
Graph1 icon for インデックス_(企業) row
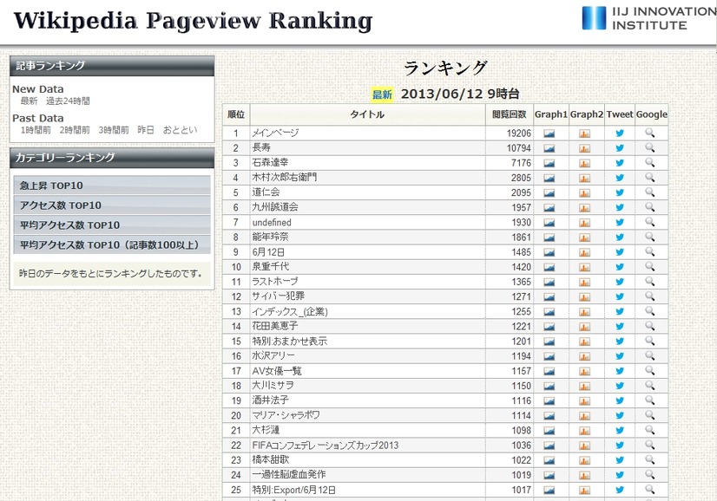pyautogui.click(x=549, y=311)
